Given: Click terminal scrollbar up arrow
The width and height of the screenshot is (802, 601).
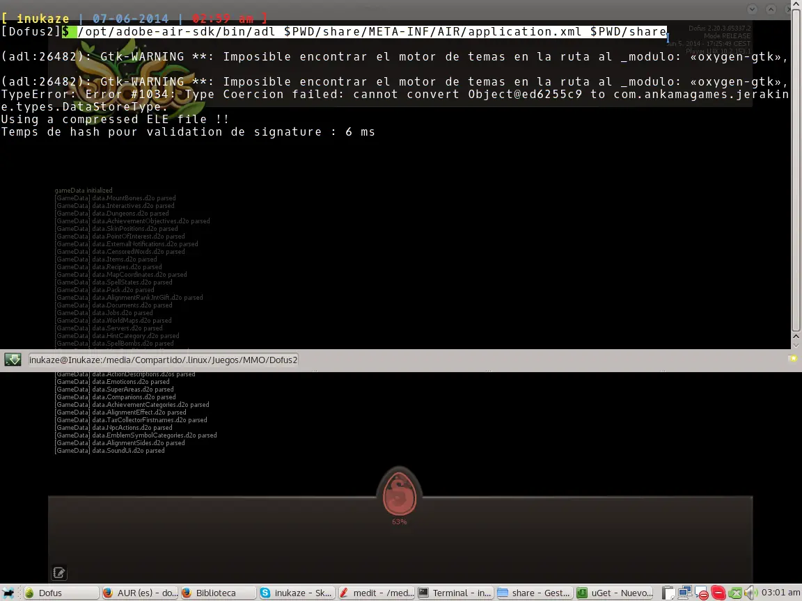Looking at the screenshot, I should (796, 4).
